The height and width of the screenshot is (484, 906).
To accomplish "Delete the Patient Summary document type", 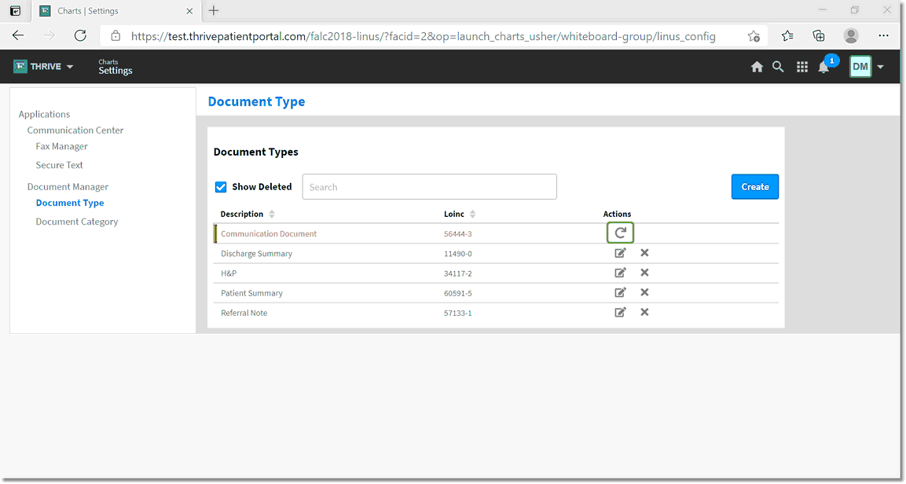I will pos(644,292).
